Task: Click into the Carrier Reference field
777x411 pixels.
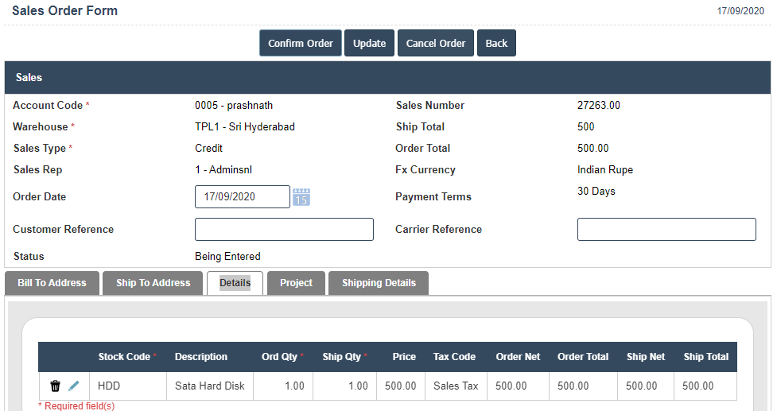Action: click(x=666, y=230)
